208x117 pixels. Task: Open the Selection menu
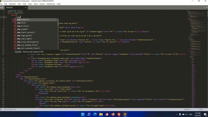pos(12,4)
